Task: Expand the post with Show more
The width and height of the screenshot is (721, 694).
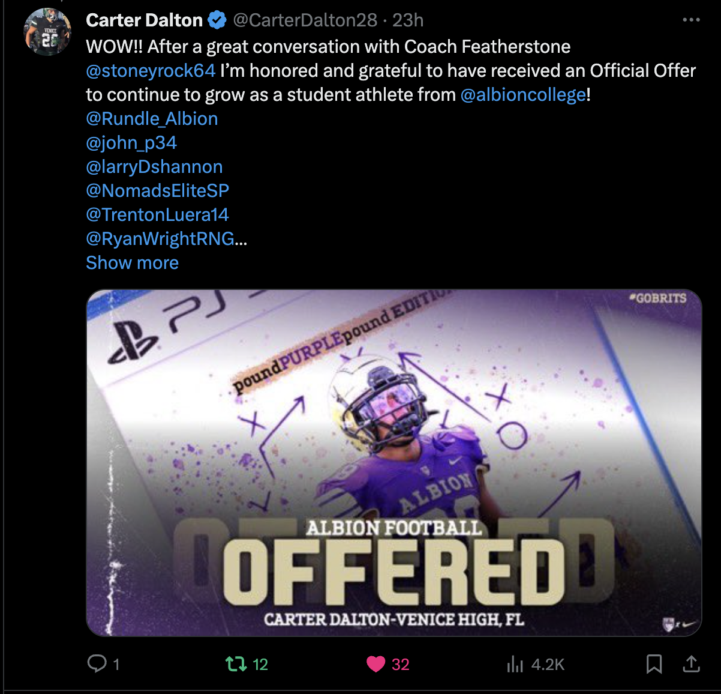Action: click(133, 263)
